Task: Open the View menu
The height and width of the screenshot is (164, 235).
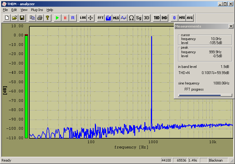Action: tap(24, 10)
